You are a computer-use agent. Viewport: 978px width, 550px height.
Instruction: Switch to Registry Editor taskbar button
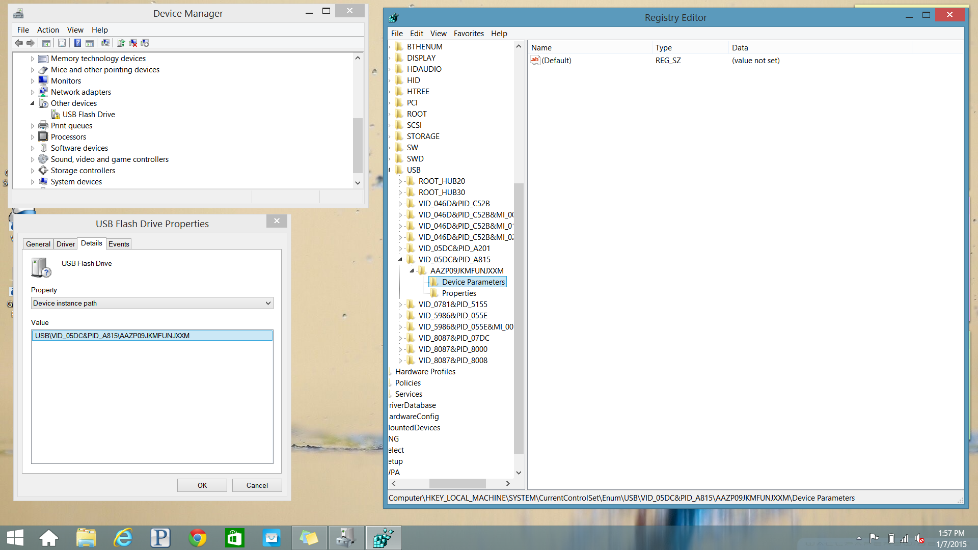pos(383,538)
